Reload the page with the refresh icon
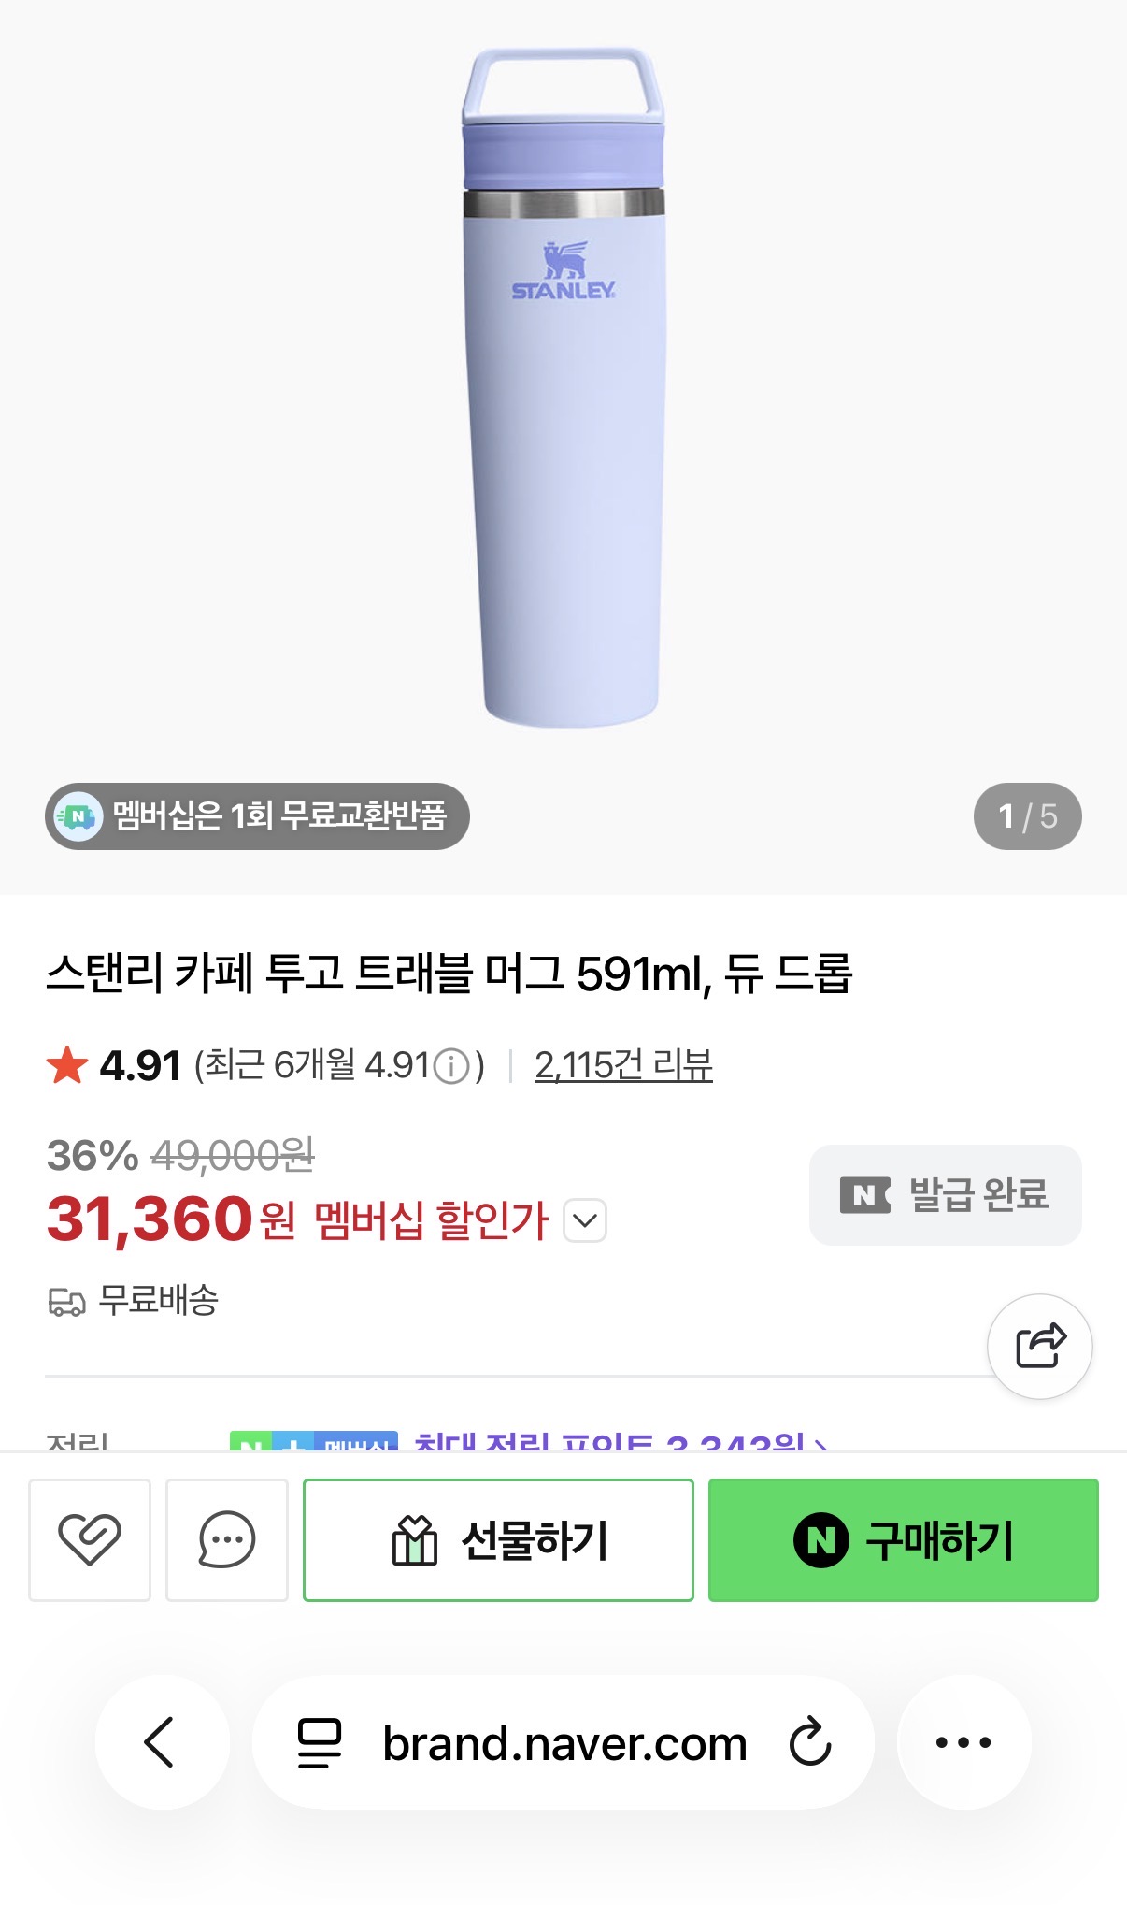Screen dimensions: 1127x1905 (x=810, y=1742)
